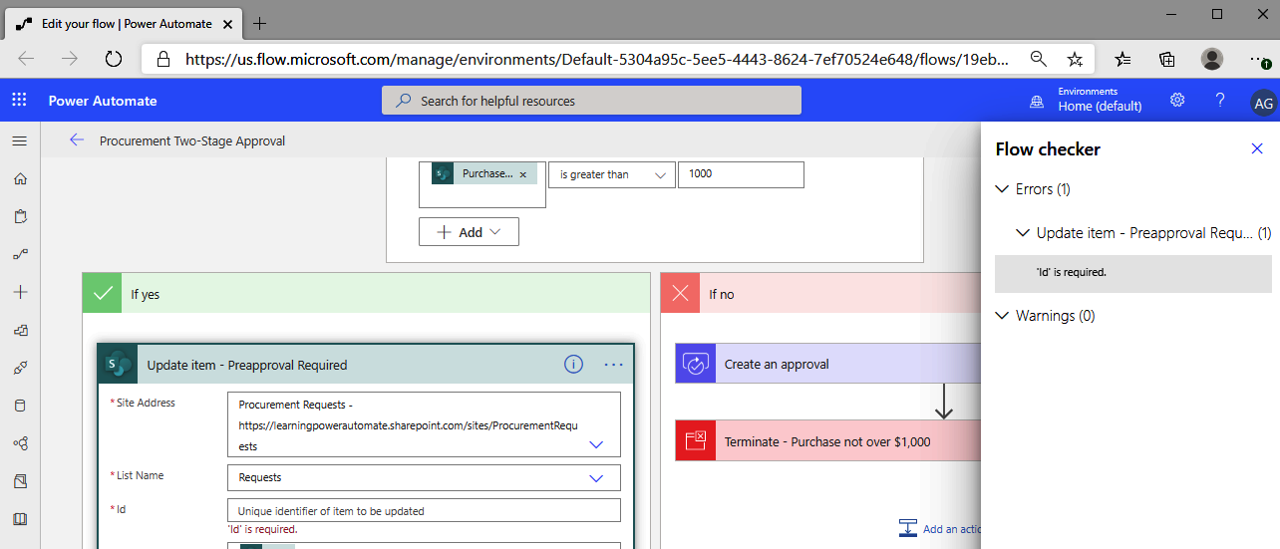Click the condition value field containing 1000

[x=741, y=174]
